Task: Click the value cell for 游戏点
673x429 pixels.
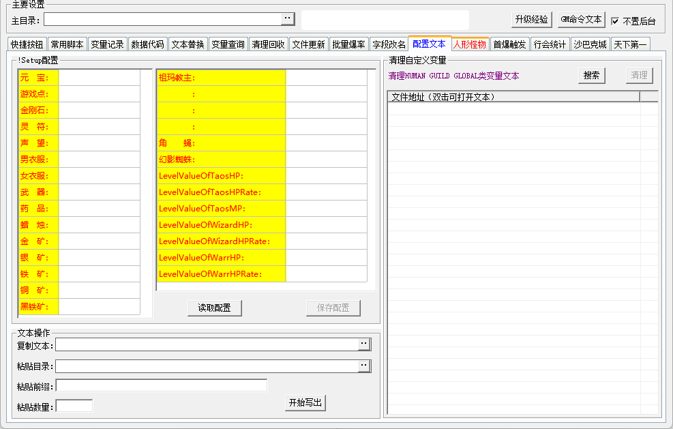Action: click(x=99, y=94)
